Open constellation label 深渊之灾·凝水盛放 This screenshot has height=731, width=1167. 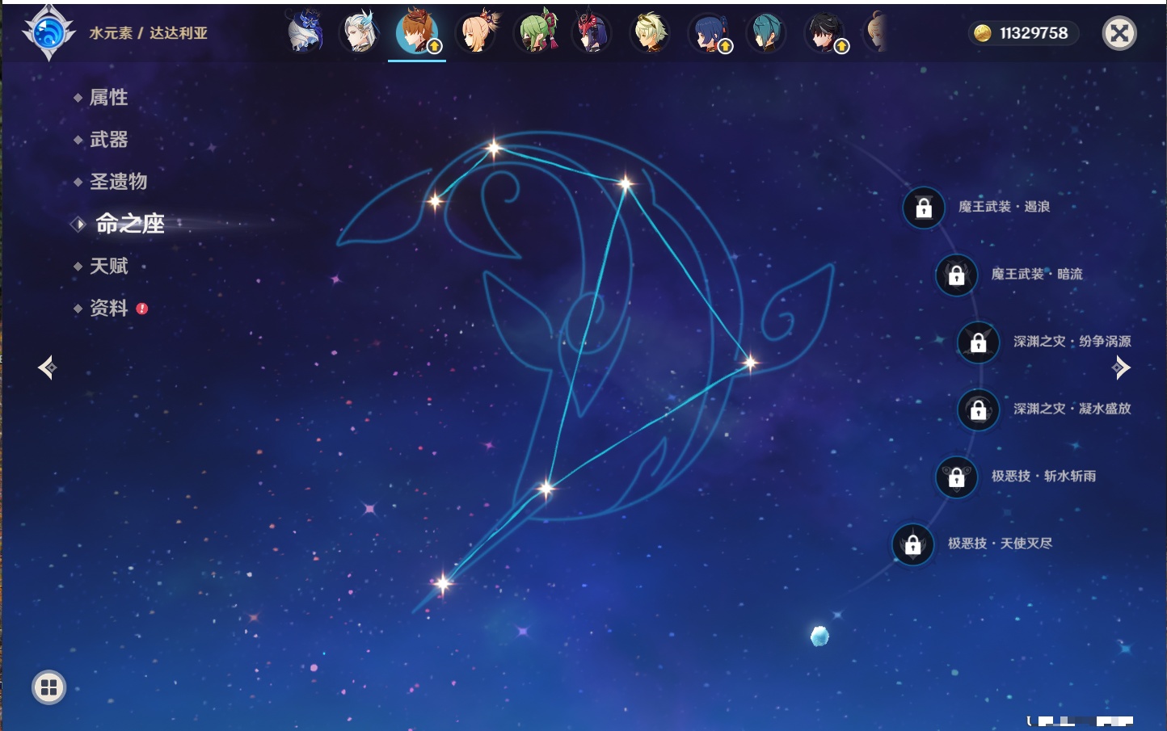1072,409
